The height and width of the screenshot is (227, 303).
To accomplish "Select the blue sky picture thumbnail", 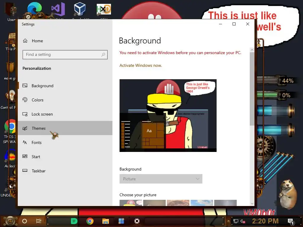I will tap(202, 203).
